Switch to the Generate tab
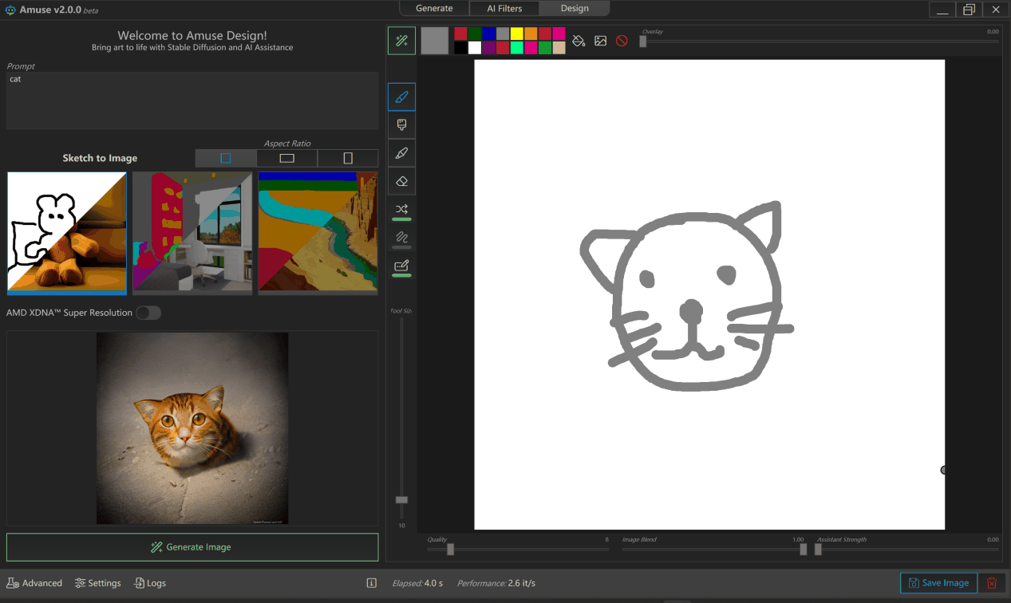Viewport: 1011px width, 603px height. pyautogui.click(x=434, y=8)
